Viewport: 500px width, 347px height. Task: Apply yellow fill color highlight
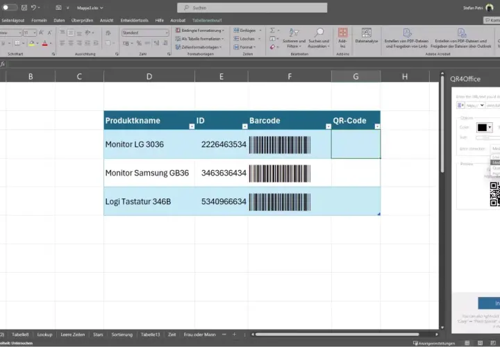click(x=31, y=43)
